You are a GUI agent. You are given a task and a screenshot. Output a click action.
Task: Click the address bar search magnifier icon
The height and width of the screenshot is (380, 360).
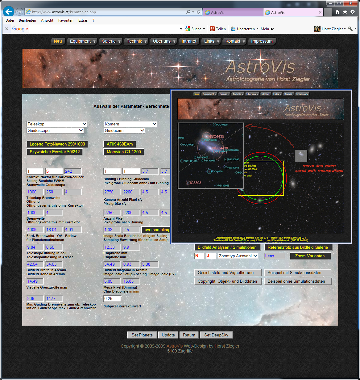click(188, 12)
